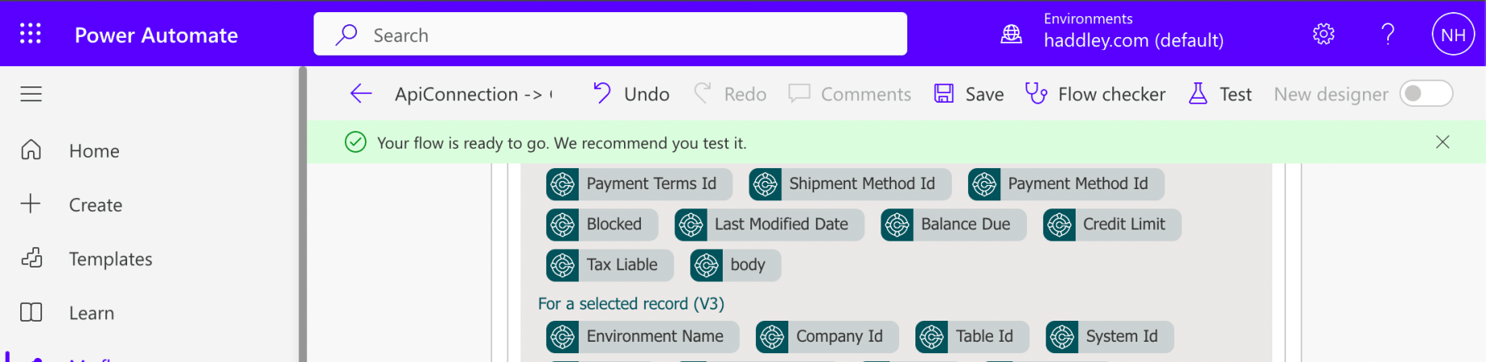Open Home in the sidebar
Screen dimensions: 1486x362
[94, 151]
